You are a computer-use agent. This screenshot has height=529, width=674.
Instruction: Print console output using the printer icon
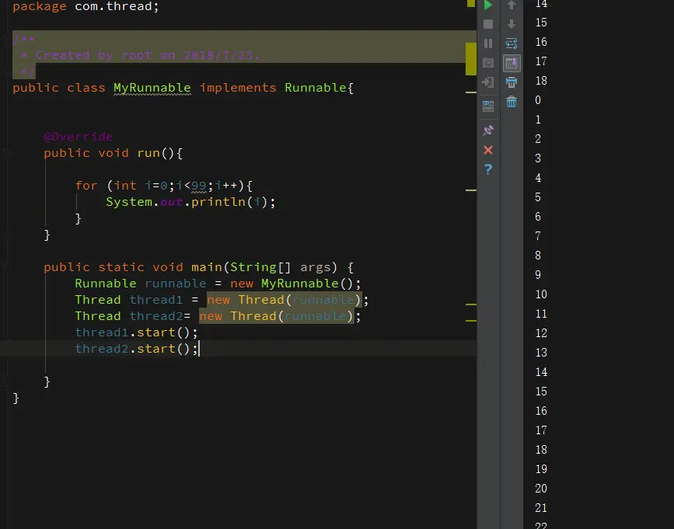click(511, 82)
